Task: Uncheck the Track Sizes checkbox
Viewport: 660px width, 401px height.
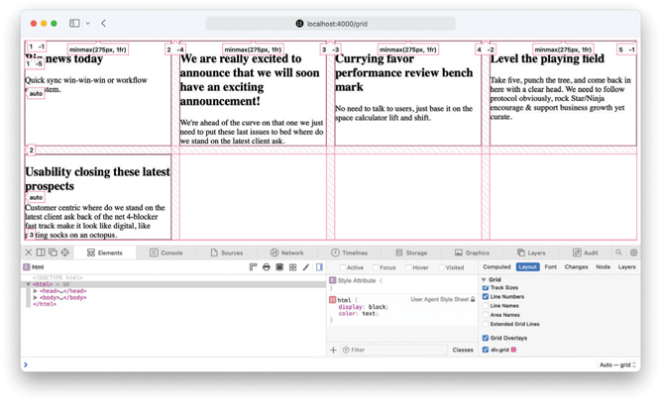Action: coord(486,288)
